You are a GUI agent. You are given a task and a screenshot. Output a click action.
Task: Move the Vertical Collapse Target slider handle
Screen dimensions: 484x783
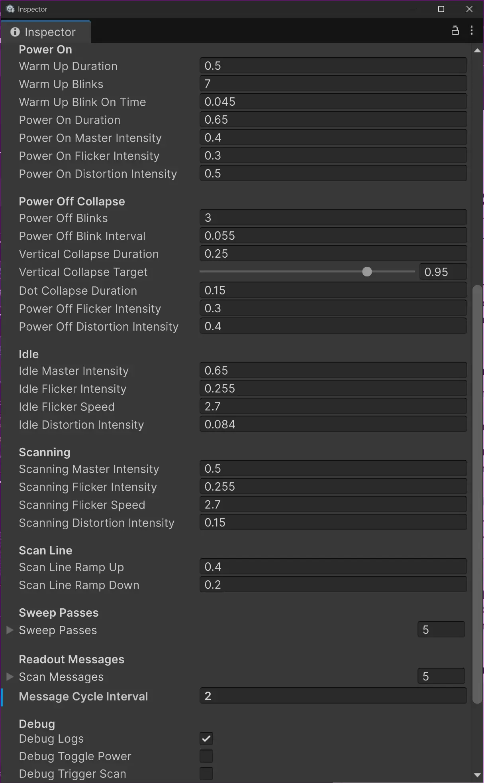(367, 272)
